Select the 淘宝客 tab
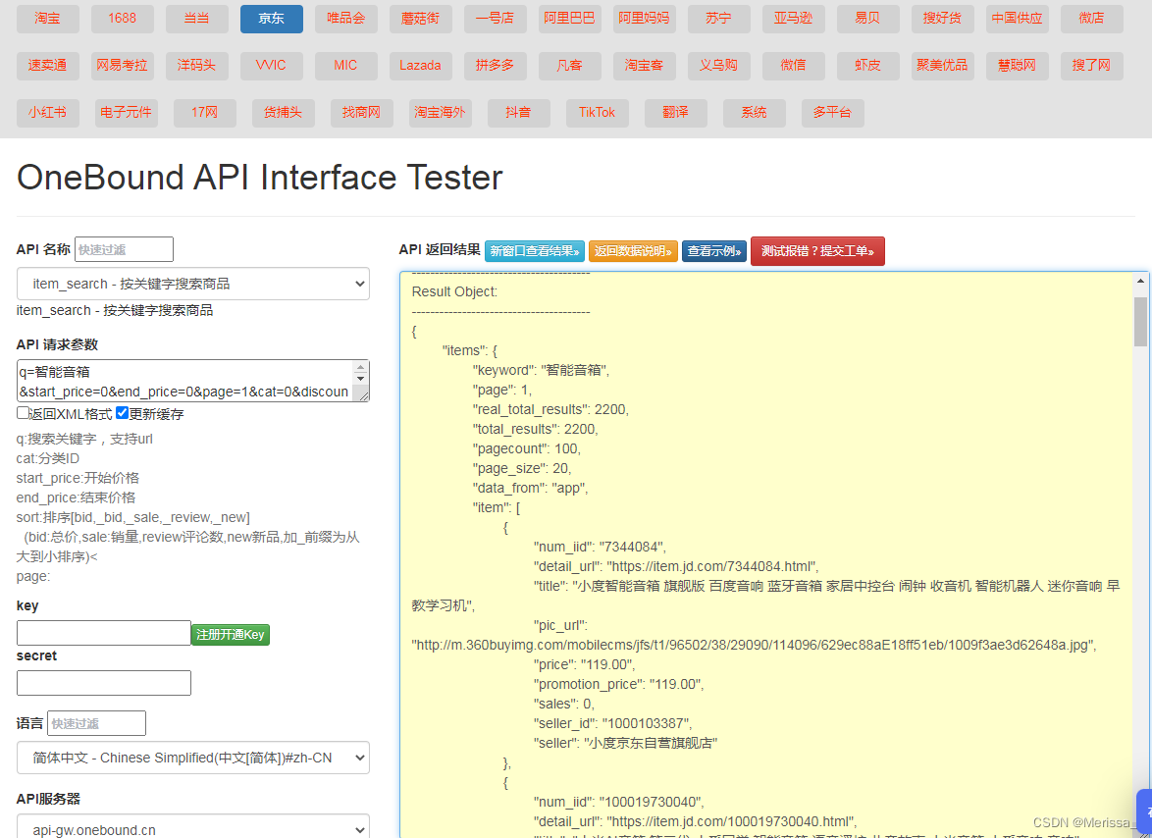The image size is (1152, 838). [645, 66]
